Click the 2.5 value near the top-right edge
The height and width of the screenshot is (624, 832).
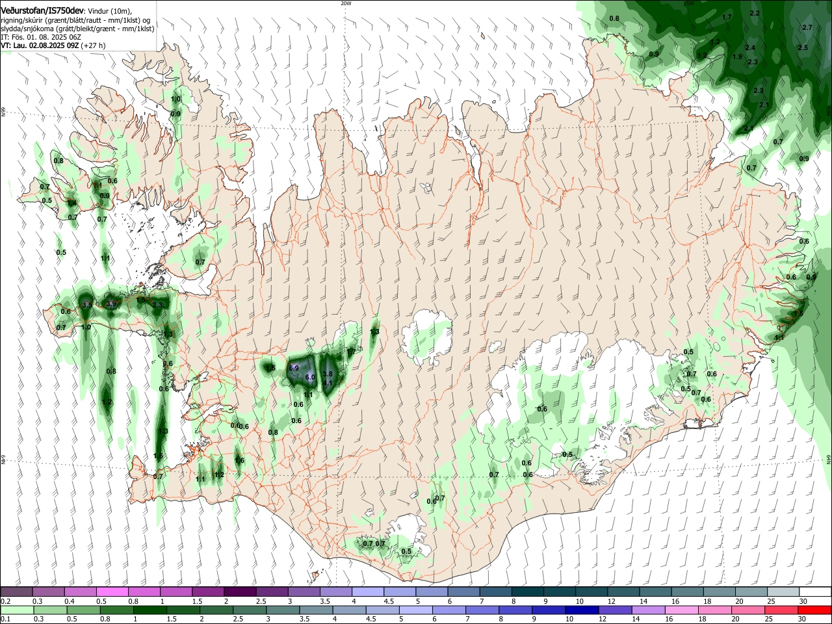tap(803, 47)
